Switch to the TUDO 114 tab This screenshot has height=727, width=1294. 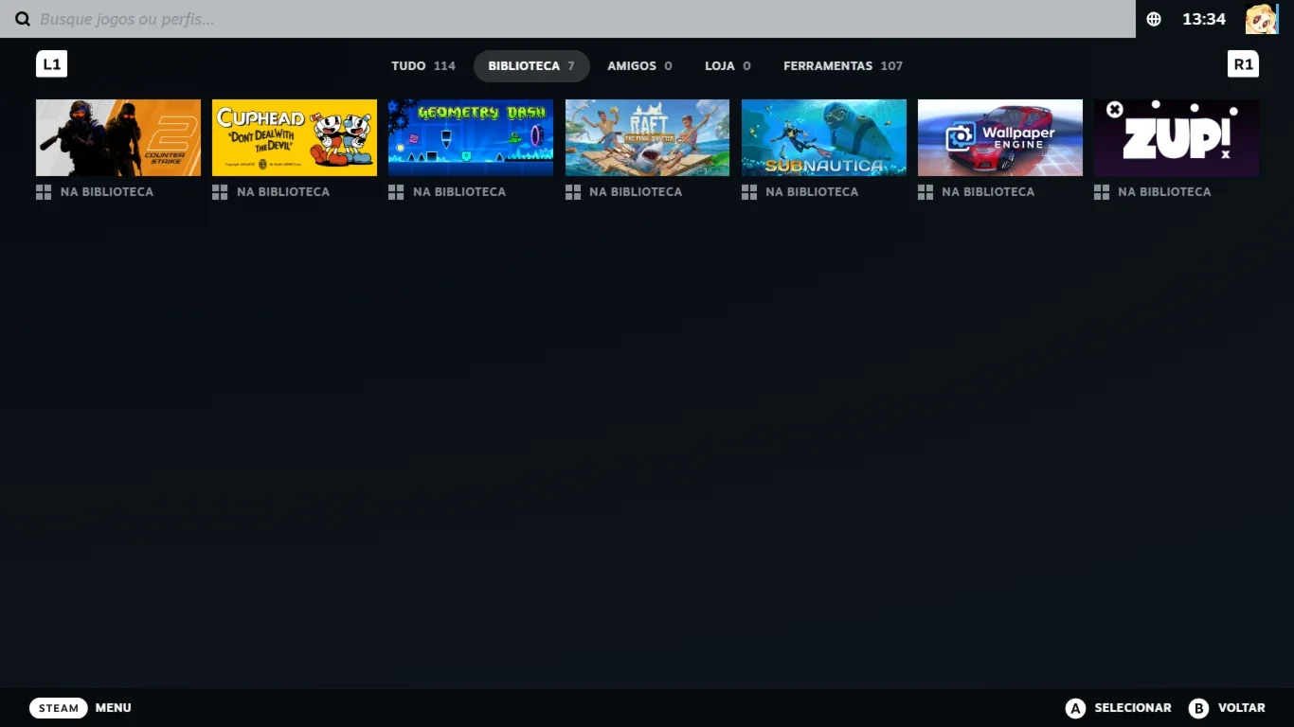tap(423, 66)
